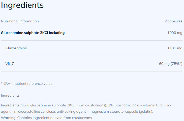Select the 1900 mg value
This screenshot has height=121, width=184.
[175, 33]
